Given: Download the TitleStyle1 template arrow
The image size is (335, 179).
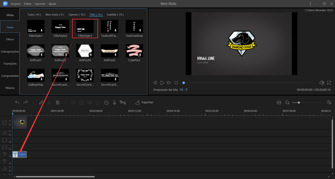Looking at the screenshot, I should coord(42,30).
